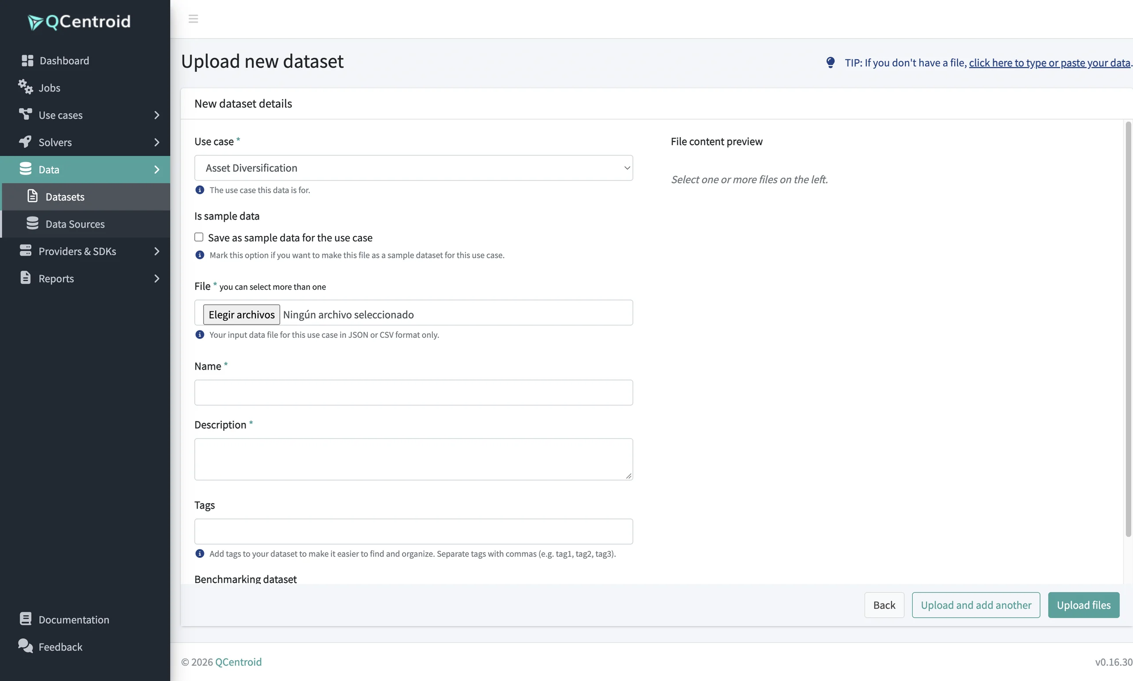The image size is (1133, 681).
Task: Select Datasets submenu item
Action: tap(86, 197)
